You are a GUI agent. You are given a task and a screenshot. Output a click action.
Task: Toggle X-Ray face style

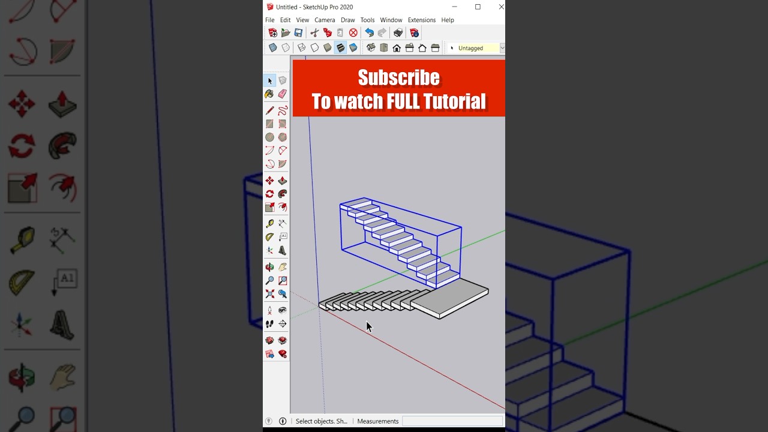pyautogui.click(x=272, y=48)
